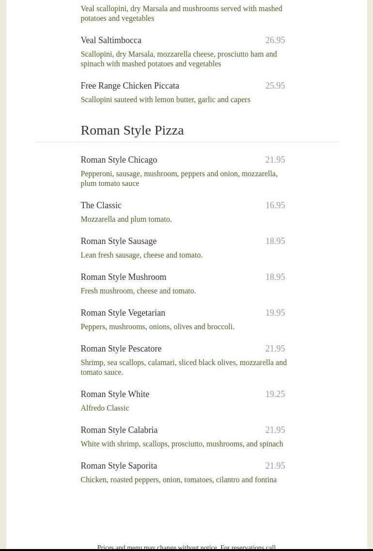373x551 pixels.
Task: Click the 19.25 price for Roman Style White
Action: pyautogui.click(x=275, y=394)
